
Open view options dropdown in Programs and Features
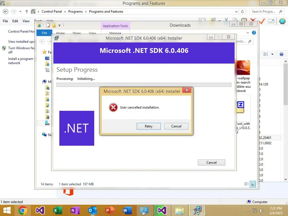pos(272,54)
